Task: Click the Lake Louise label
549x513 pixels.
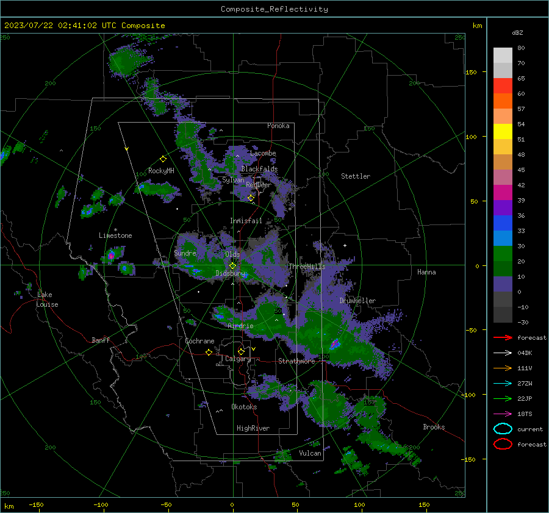Action: 47,300
